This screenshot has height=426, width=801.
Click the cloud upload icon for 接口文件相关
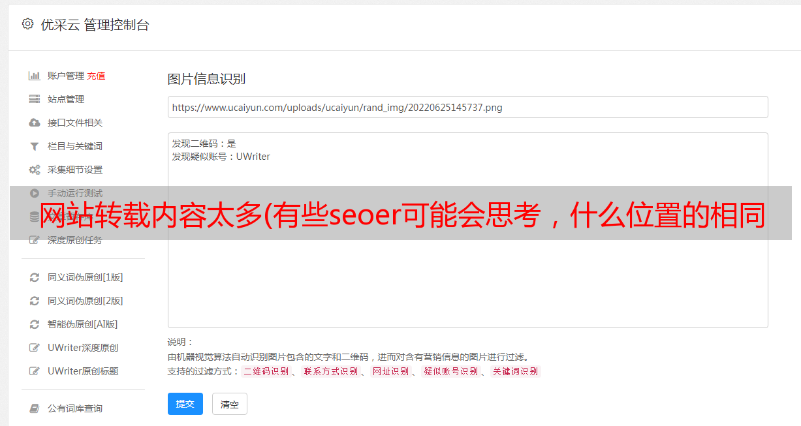[x=35, y=123]
